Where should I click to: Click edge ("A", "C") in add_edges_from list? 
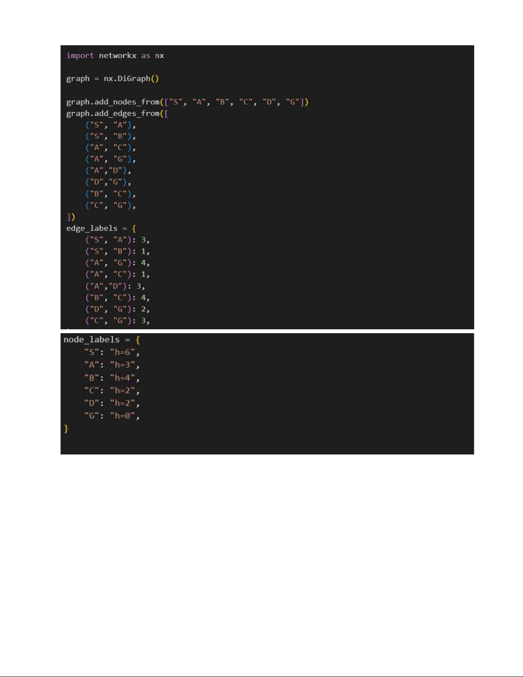click(111, 148)
